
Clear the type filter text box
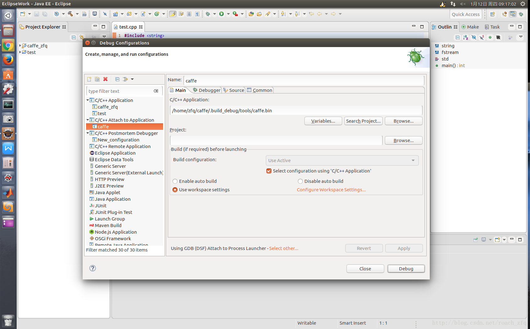point(156,91)
